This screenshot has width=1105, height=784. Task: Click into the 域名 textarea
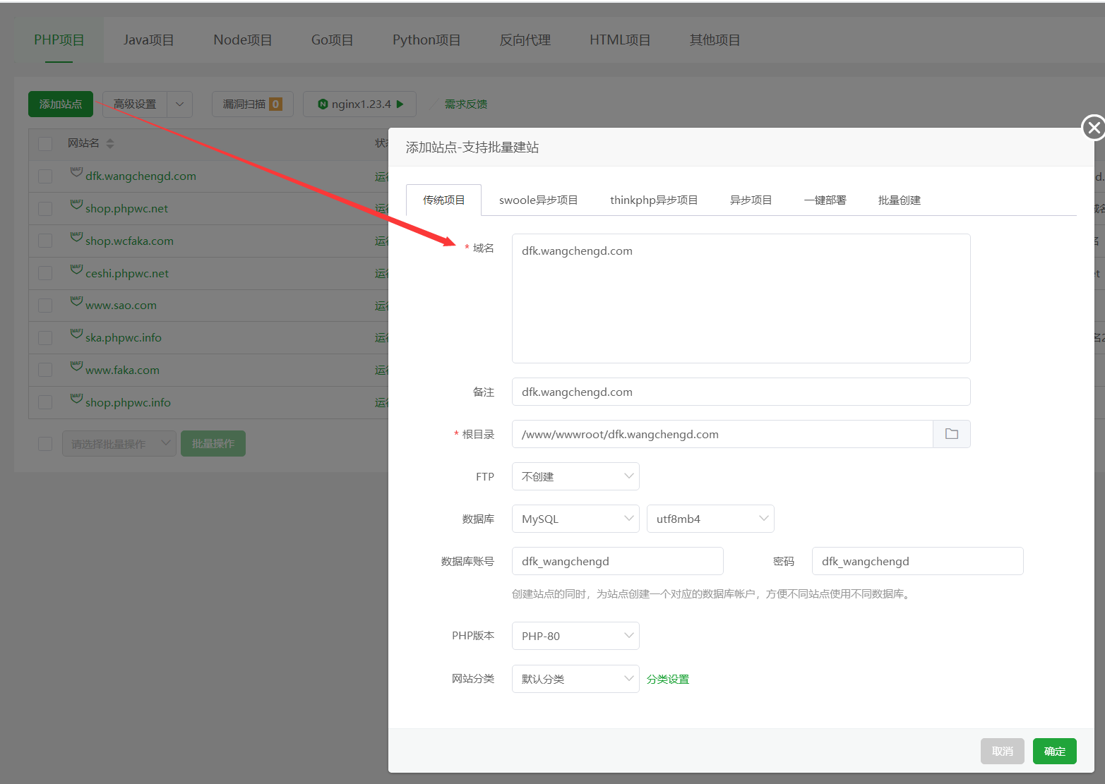741,298
